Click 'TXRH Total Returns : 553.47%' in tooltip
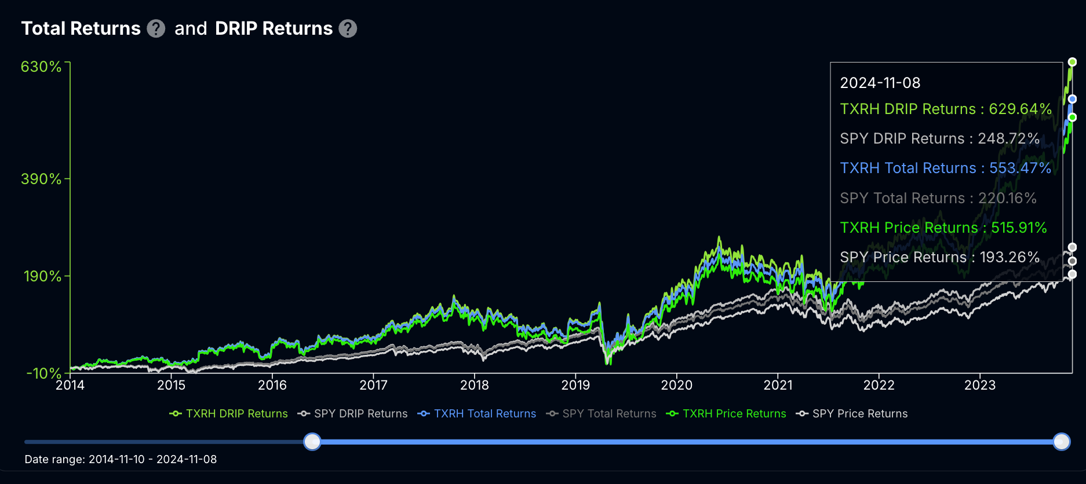Viewport: 1086px width, 484px height. (x=946, y=168)
